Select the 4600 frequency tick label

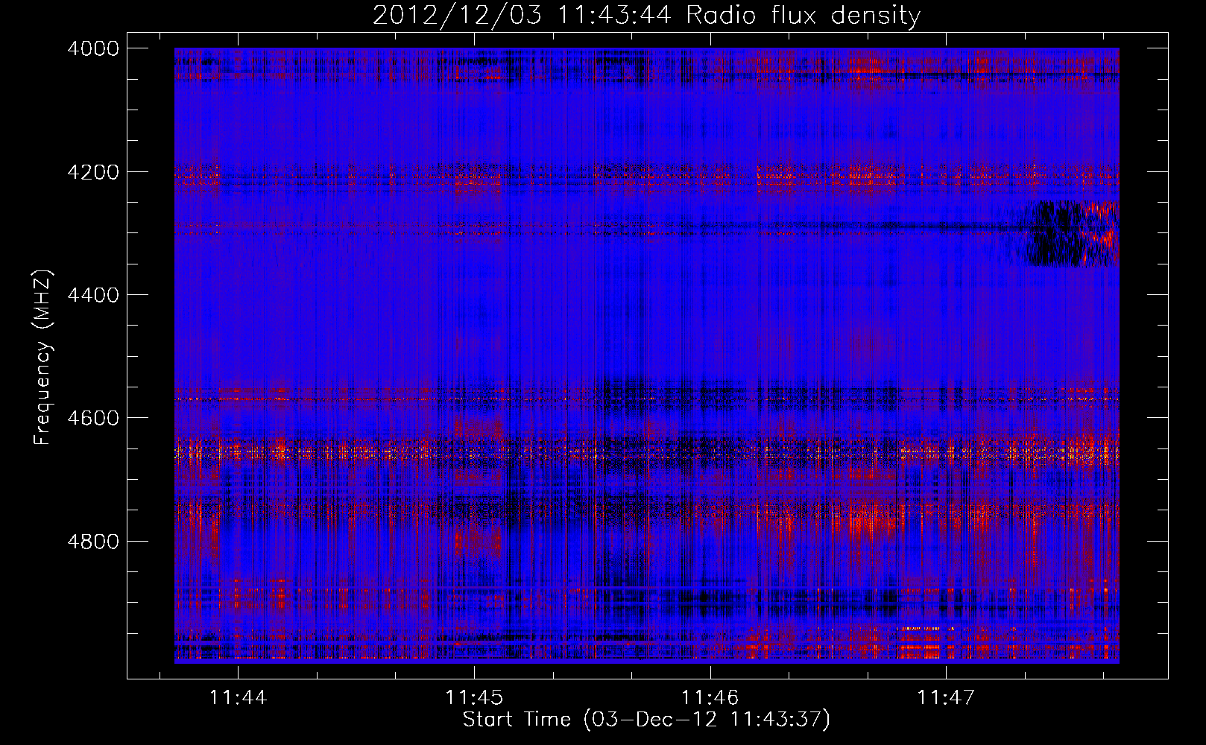93,418
